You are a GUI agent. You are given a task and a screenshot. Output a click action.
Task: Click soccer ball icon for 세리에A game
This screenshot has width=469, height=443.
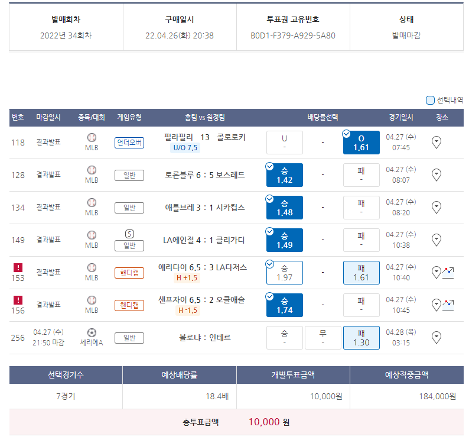tap(92, 333)
